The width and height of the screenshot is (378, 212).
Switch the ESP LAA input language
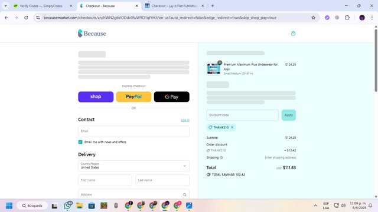pos(326,206)
